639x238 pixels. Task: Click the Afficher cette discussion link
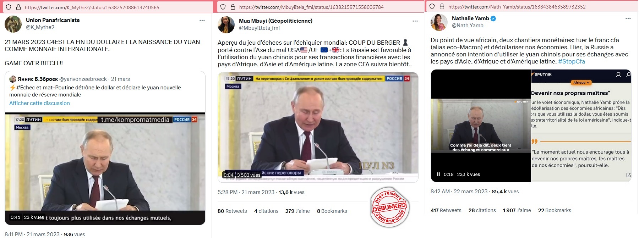(x=39, y=103)
